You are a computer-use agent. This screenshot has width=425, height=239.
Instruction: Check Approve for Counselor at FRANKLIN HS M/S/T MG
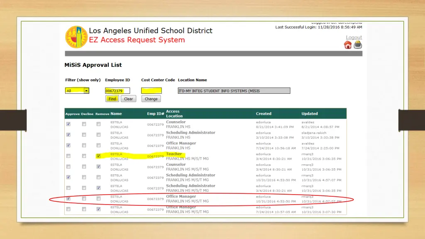(x=68, y=167)
